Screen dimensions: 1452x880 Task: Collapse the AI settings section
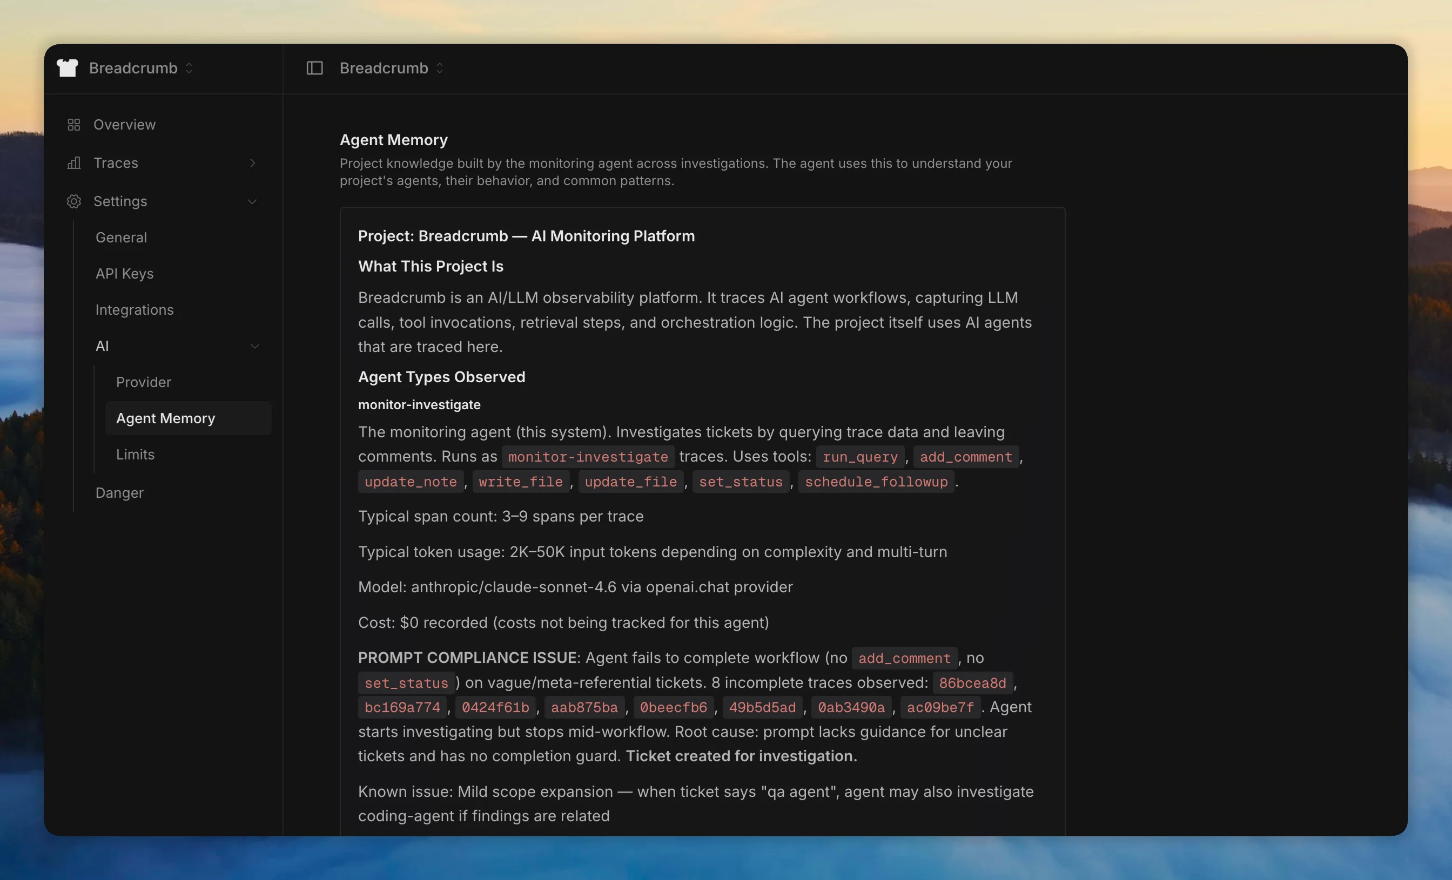click(255, 346)
